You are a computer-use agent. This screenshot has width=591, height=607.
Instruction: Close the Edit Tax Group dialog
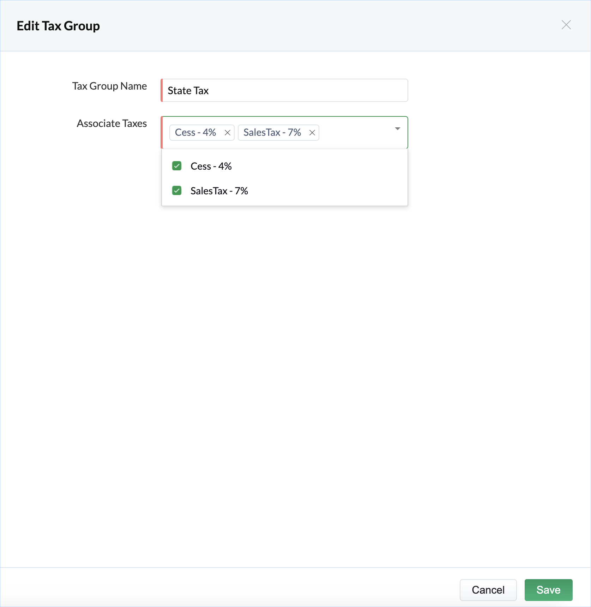(566, 25)
